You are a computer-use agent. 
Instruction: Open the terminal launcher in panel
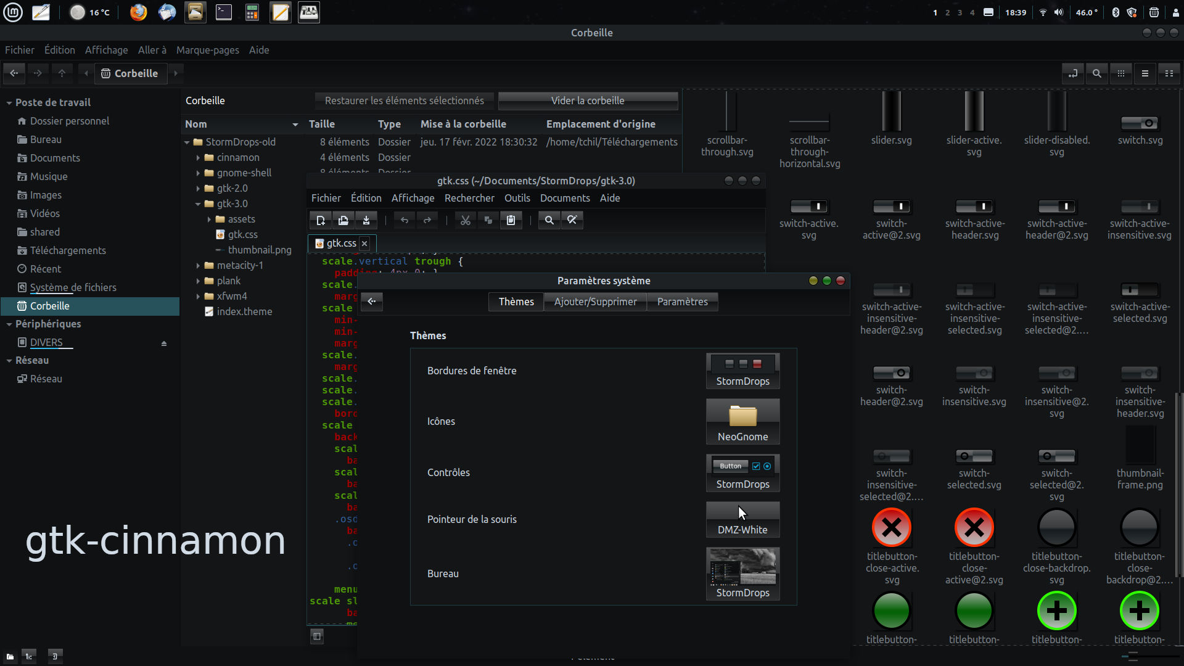(223, 12)
